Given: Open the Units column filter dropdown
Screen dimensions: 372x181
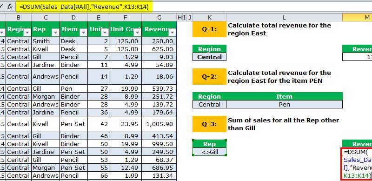Looking at the screenshot, I should click(105, 32).
